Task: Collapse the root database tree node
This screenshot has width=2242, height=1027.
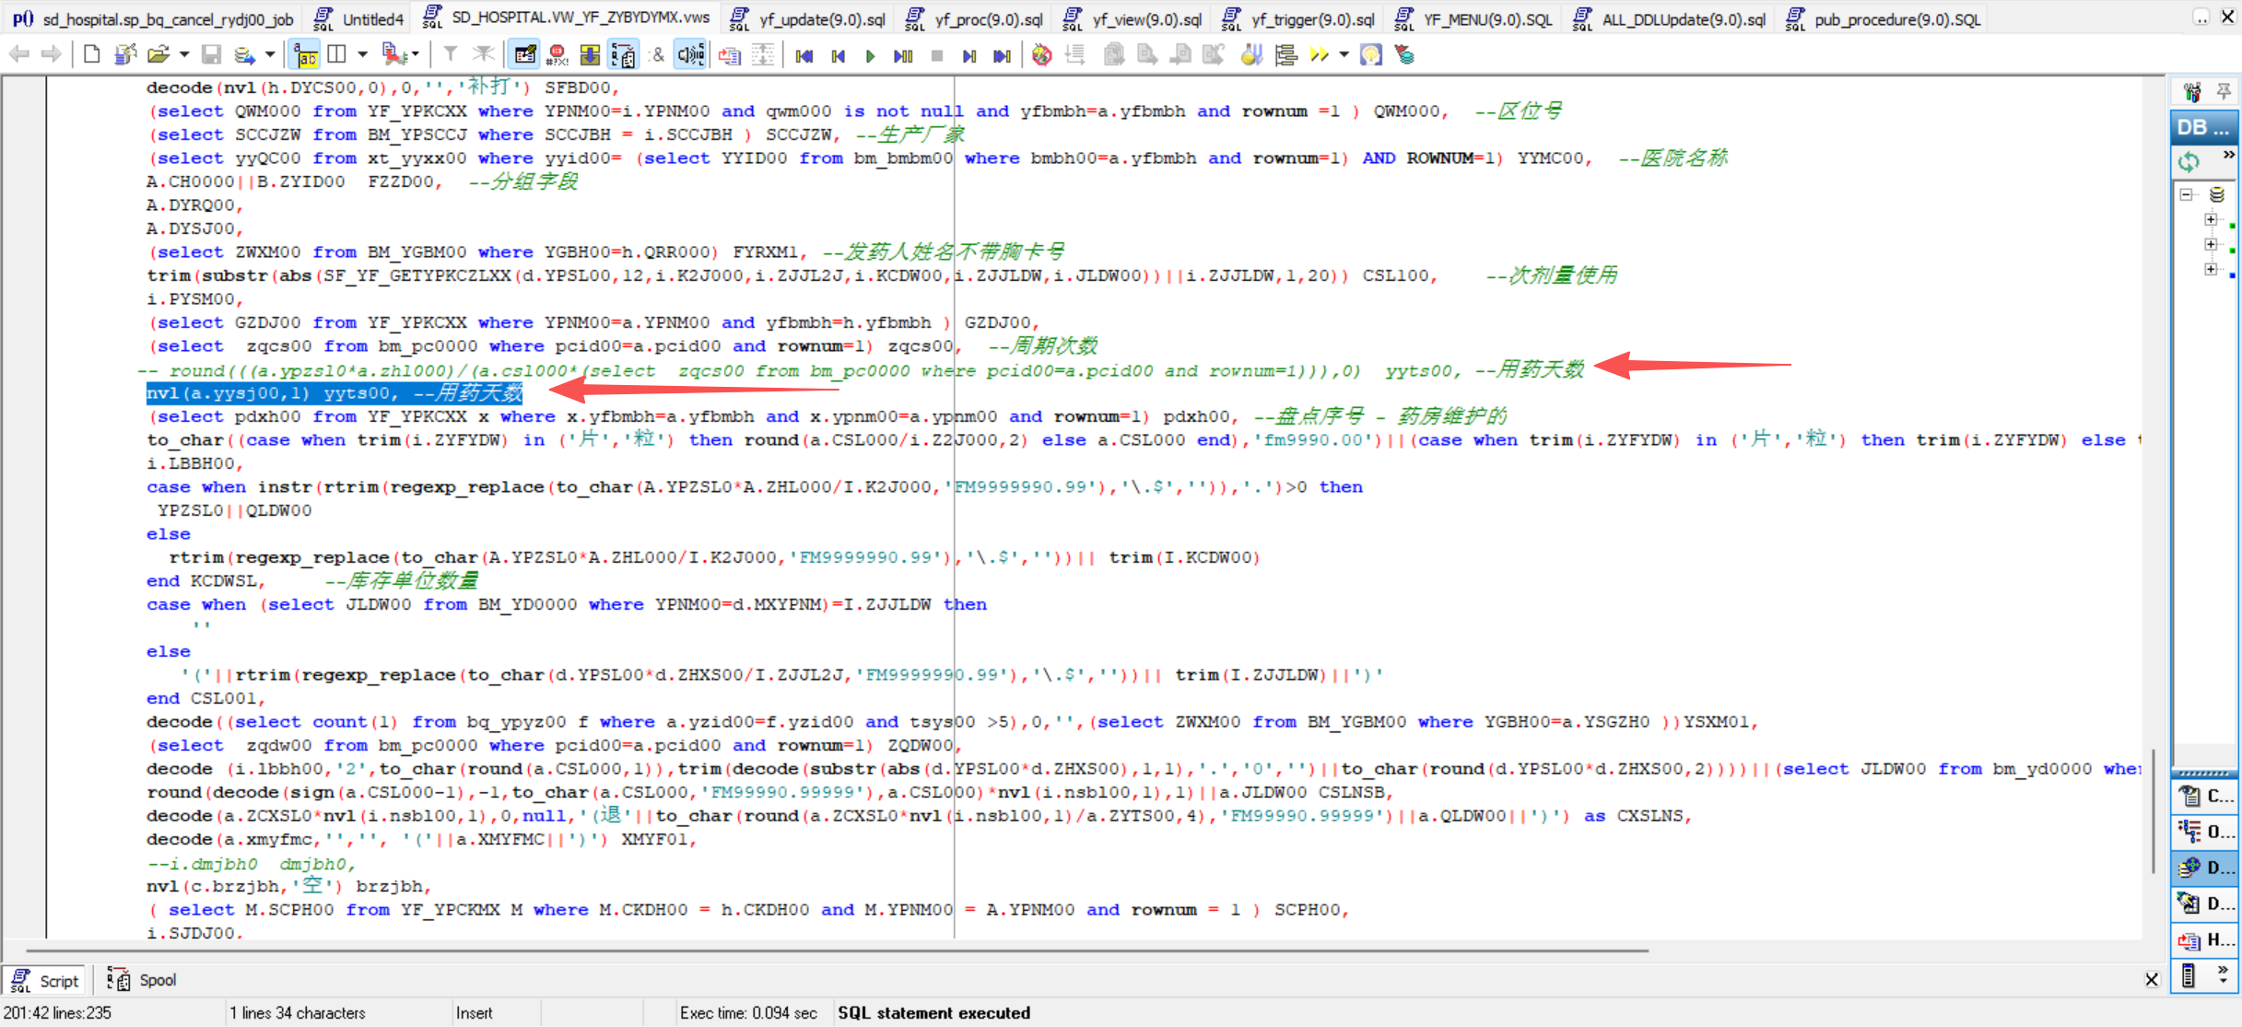Action: [x=2187, y=194]
